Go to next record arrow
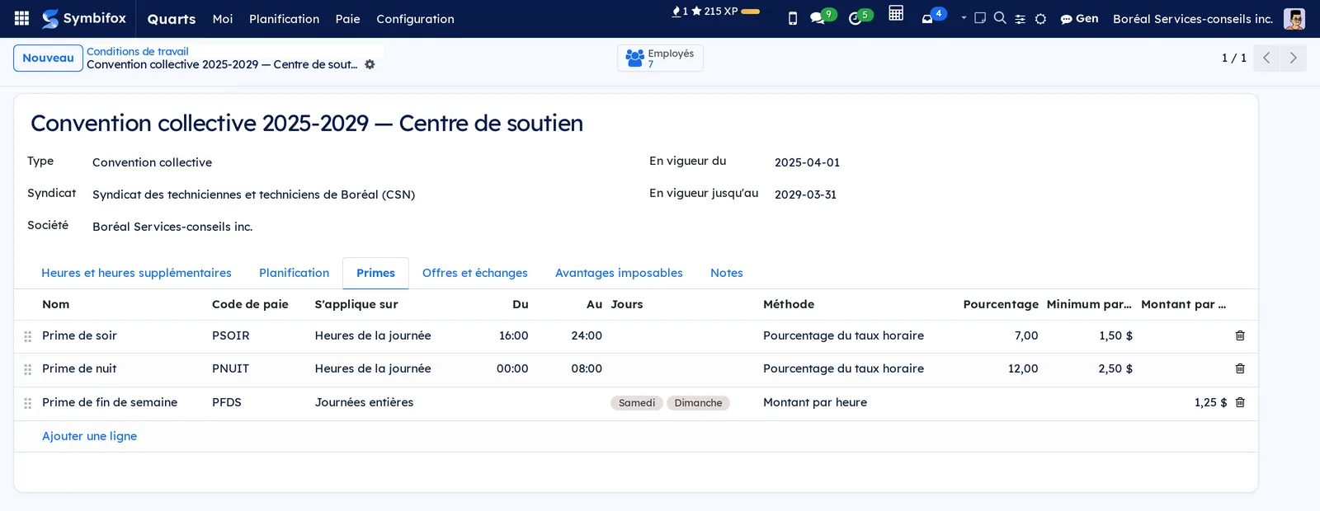 (x=1293, y=58)
